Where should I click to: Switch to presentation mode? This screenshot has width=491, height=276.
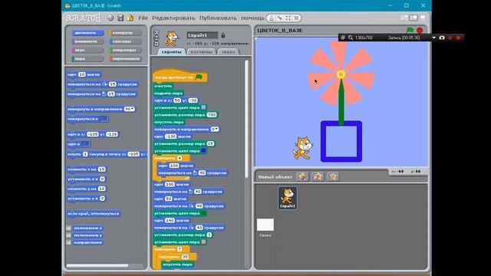click(x=423, y=18)
